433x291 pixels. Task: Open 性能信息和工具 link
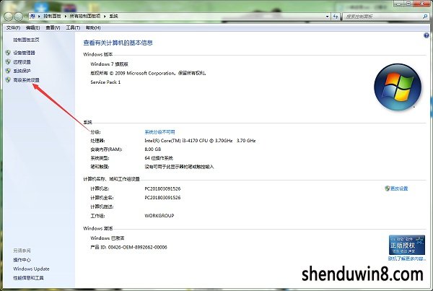pos(28,278)
